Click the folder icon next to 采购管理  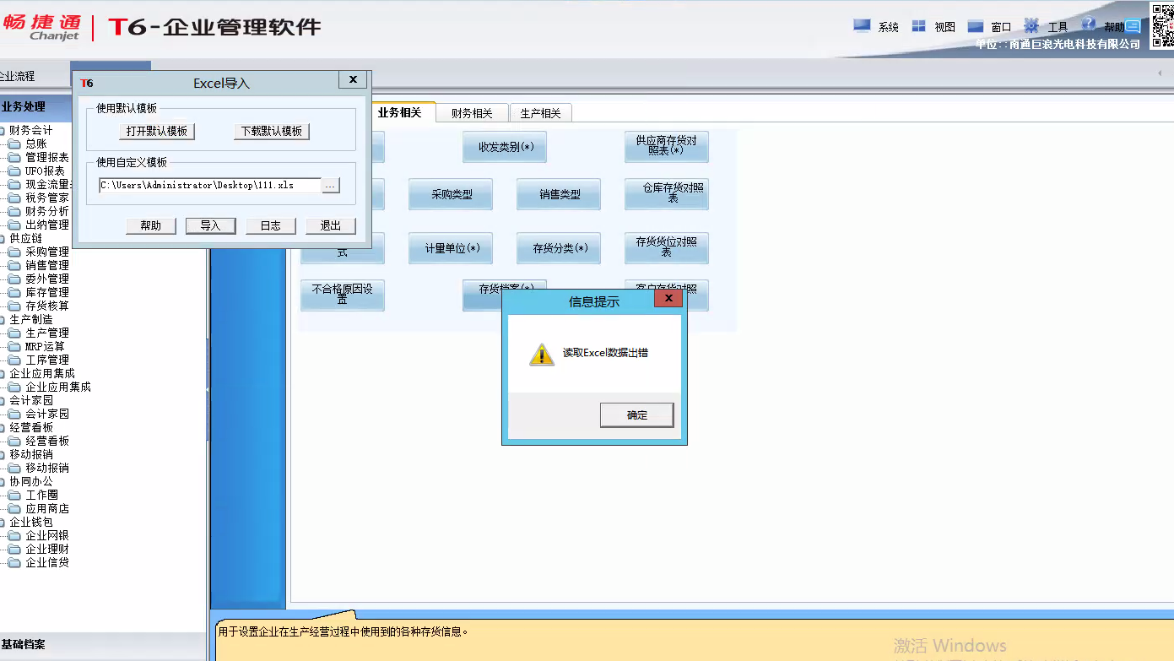pyautogui.click(x=14, y=252)
